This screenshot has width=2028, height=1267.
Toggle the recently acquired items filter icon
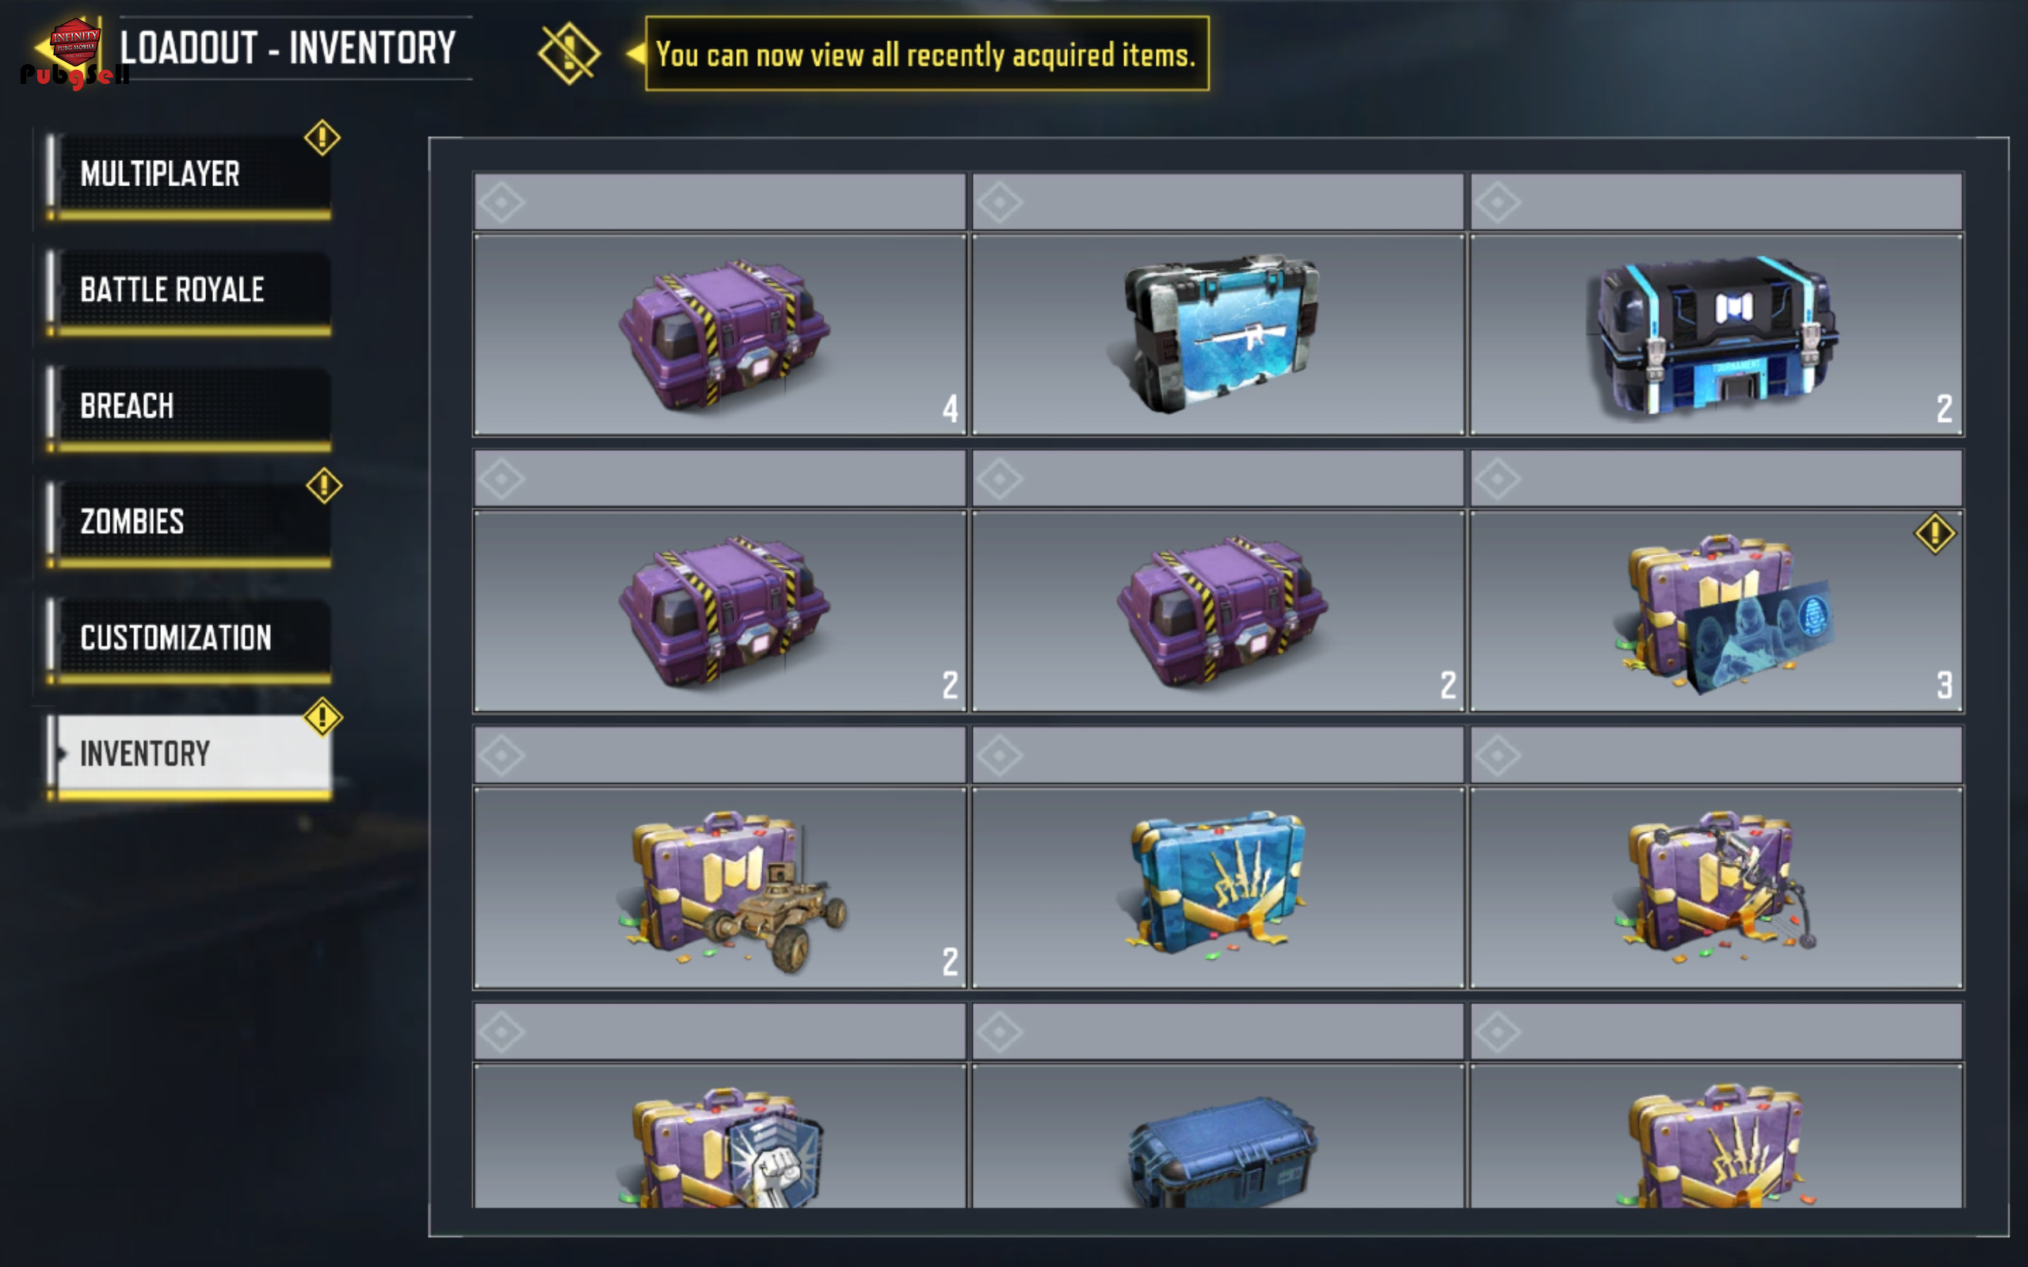point(569,54)
